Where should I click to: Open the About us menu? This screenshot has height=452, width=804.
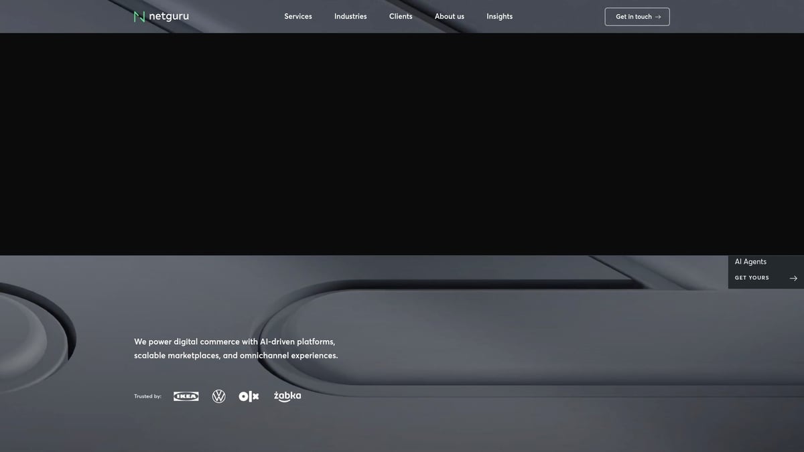[450, 17]
